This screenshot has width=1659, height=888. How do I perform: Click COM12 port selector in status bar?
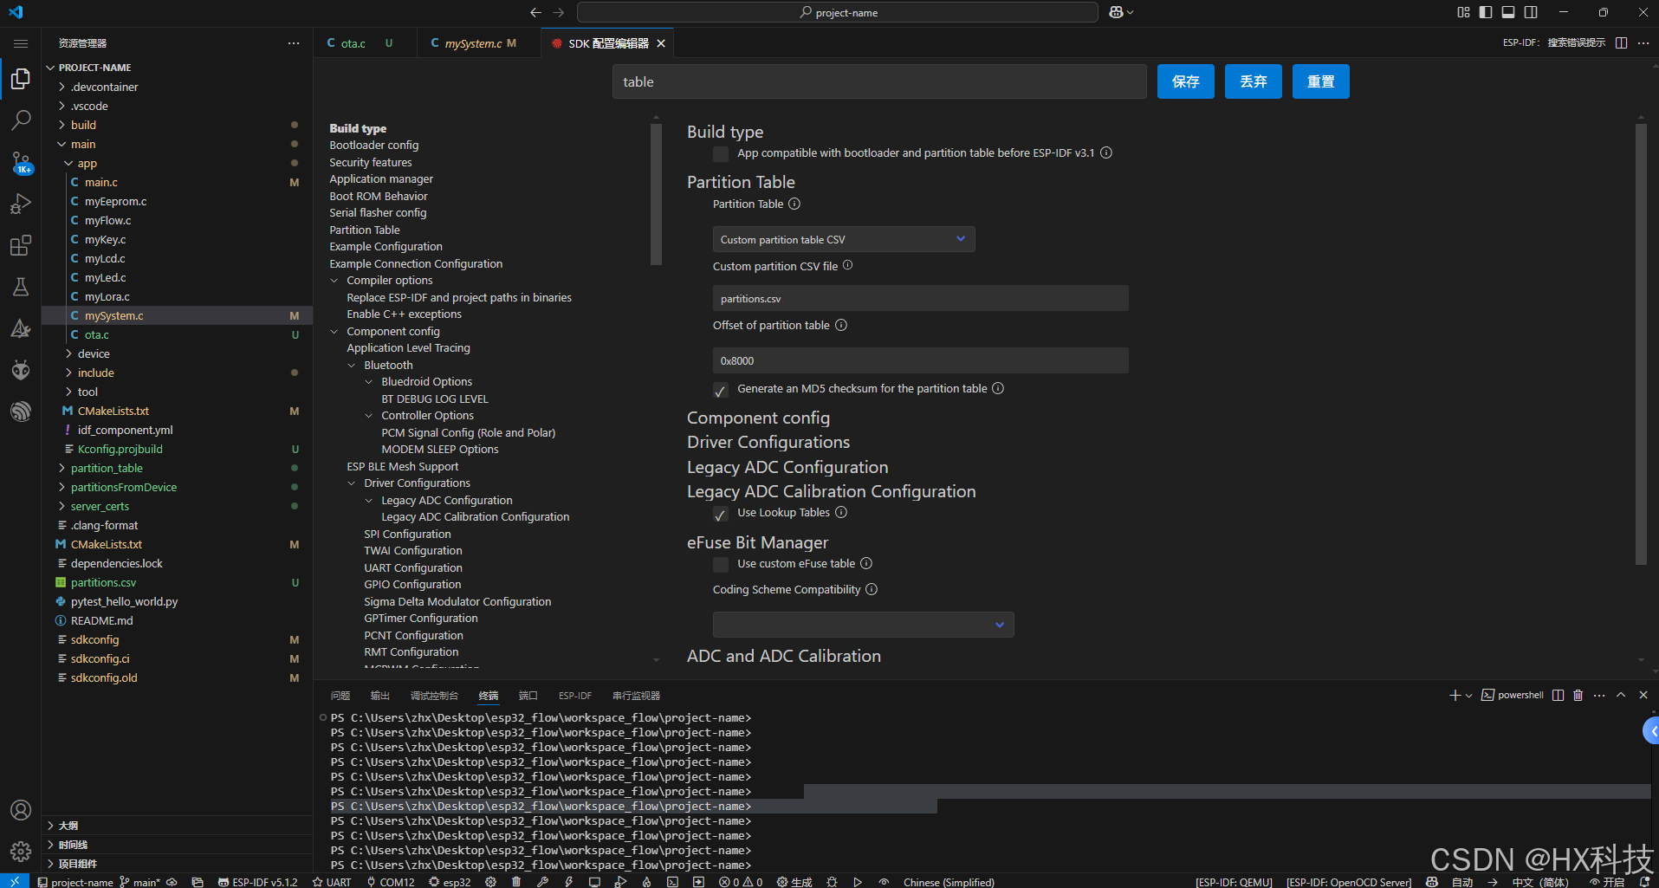click(391, 882)
